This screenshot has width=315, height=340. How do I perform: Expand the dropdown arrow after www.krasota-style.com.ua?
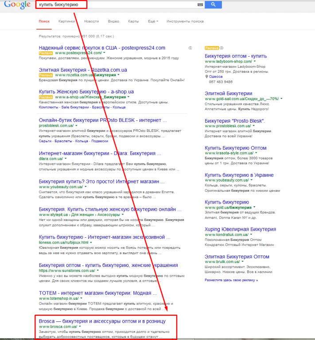coord(256,153)
